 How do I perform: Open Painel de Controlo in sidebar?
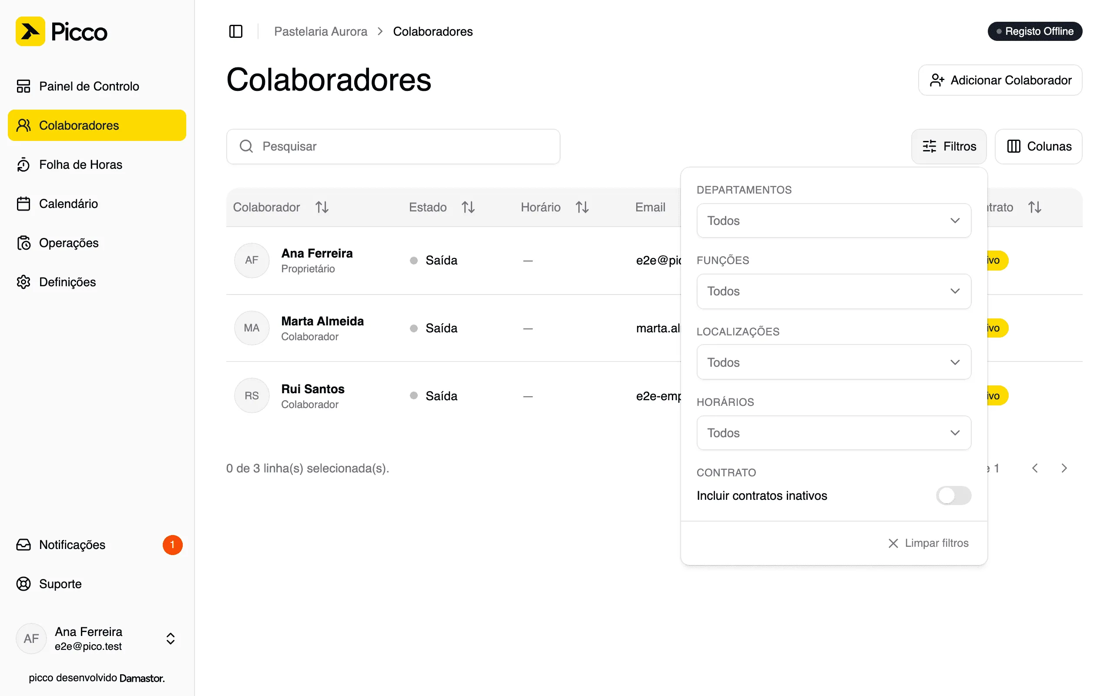point(97,86)
